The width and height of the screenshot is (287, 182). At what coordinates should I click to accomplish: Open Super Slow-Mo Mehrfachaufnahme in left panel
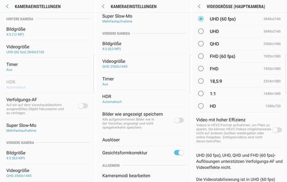[48, 127]
